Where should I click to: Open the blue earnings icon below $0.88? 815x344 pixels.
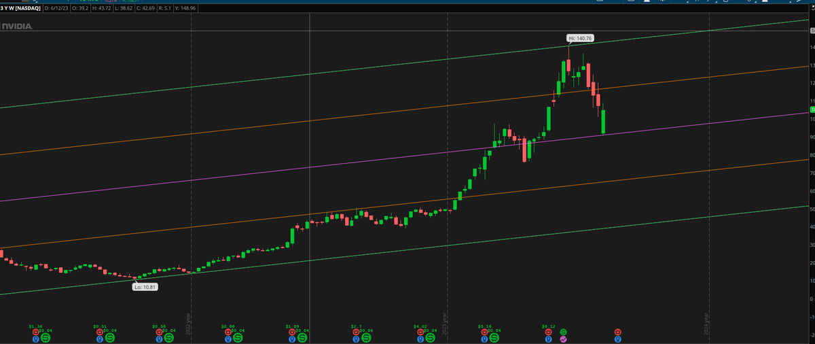(228, 339)
